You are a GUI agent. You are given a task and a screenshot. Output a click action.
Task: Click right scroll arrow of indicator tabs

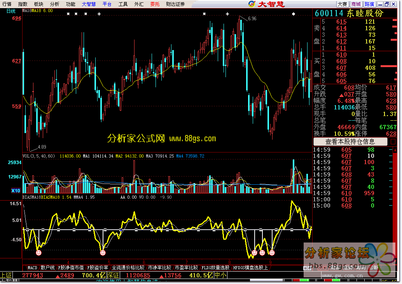(x=309, y=268)
